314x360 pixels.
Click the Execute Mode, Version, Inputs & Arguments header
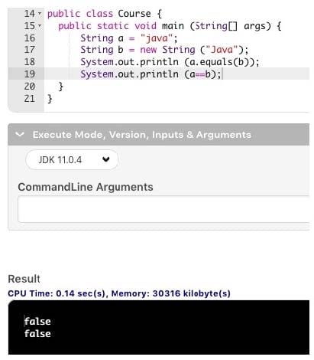pos(142,135)
